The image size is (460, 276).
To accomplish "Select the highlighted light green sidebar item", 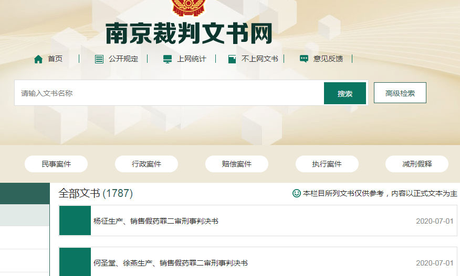I will pyautogui.click(x=25, y=215).
